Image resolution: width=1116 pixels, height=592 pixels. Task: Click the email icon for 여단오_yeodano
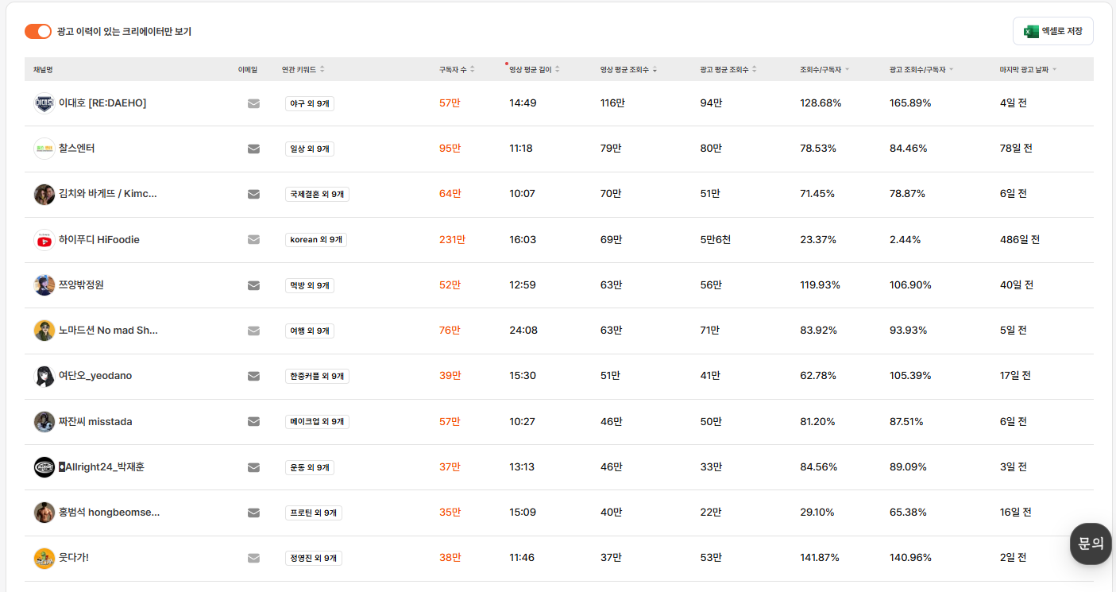(x=253, y=376)
